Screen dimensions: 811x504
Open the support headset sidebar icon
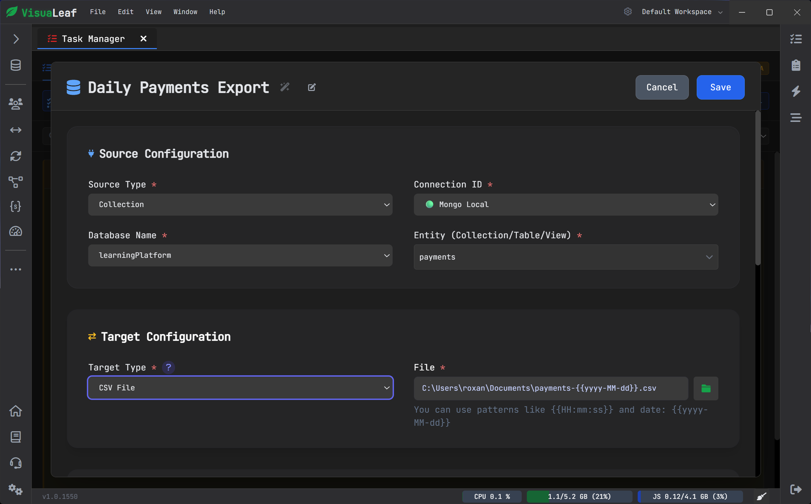click(x=16, y=463)
